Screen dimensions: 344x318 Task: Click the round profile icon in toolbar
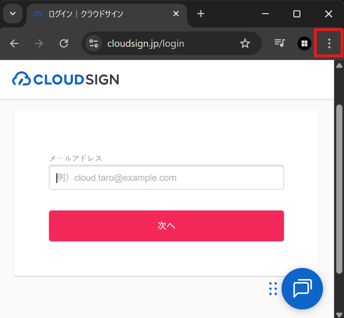click(x=304, y=43)
